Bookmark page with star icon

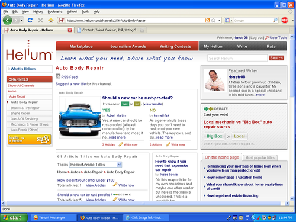pyautogui.click(x=213, y=20)
